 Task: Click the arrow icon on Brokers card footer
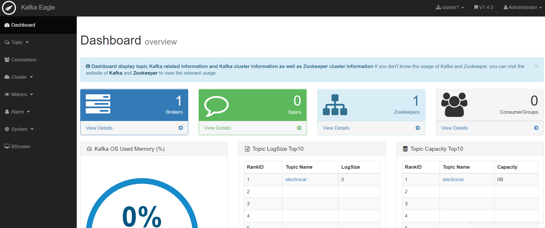[181, 128]
